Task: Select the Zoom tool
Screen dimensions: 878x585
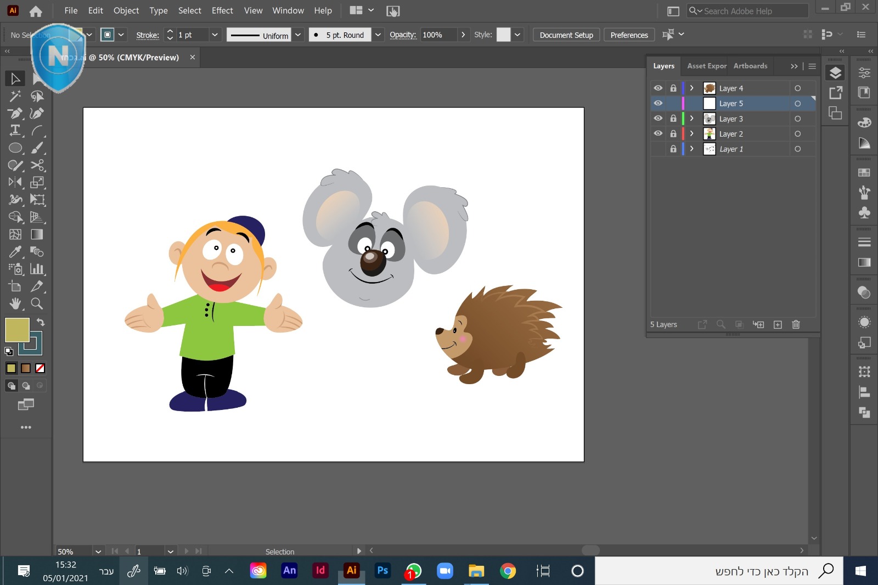Action: pyautogui.click(x=37, y=303)
